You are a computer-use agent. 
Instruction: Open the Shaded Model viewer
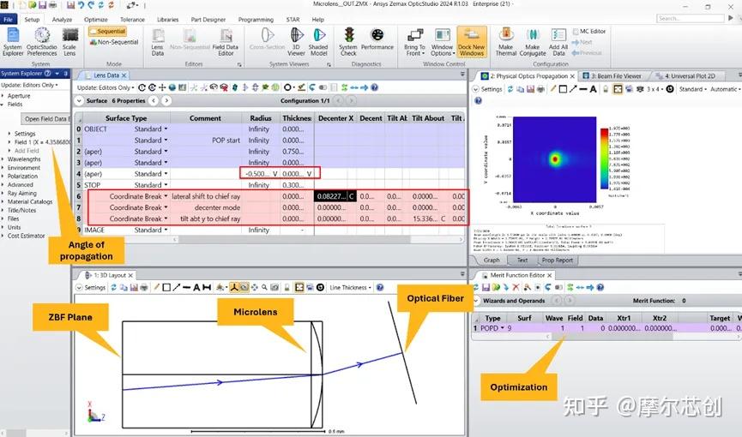coord(318,42)
